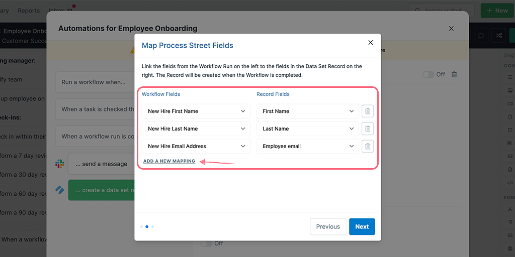
Task: Select the 'eck in within their' task row
Action: pos(23,137)
